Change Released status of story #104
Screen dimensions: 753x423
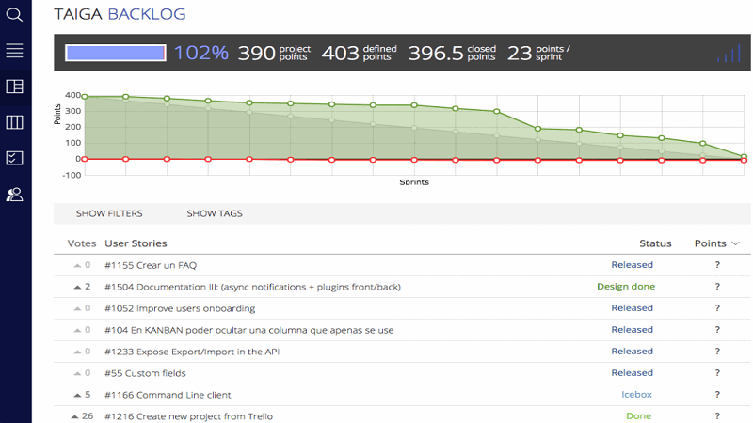(x=632, y=330)
